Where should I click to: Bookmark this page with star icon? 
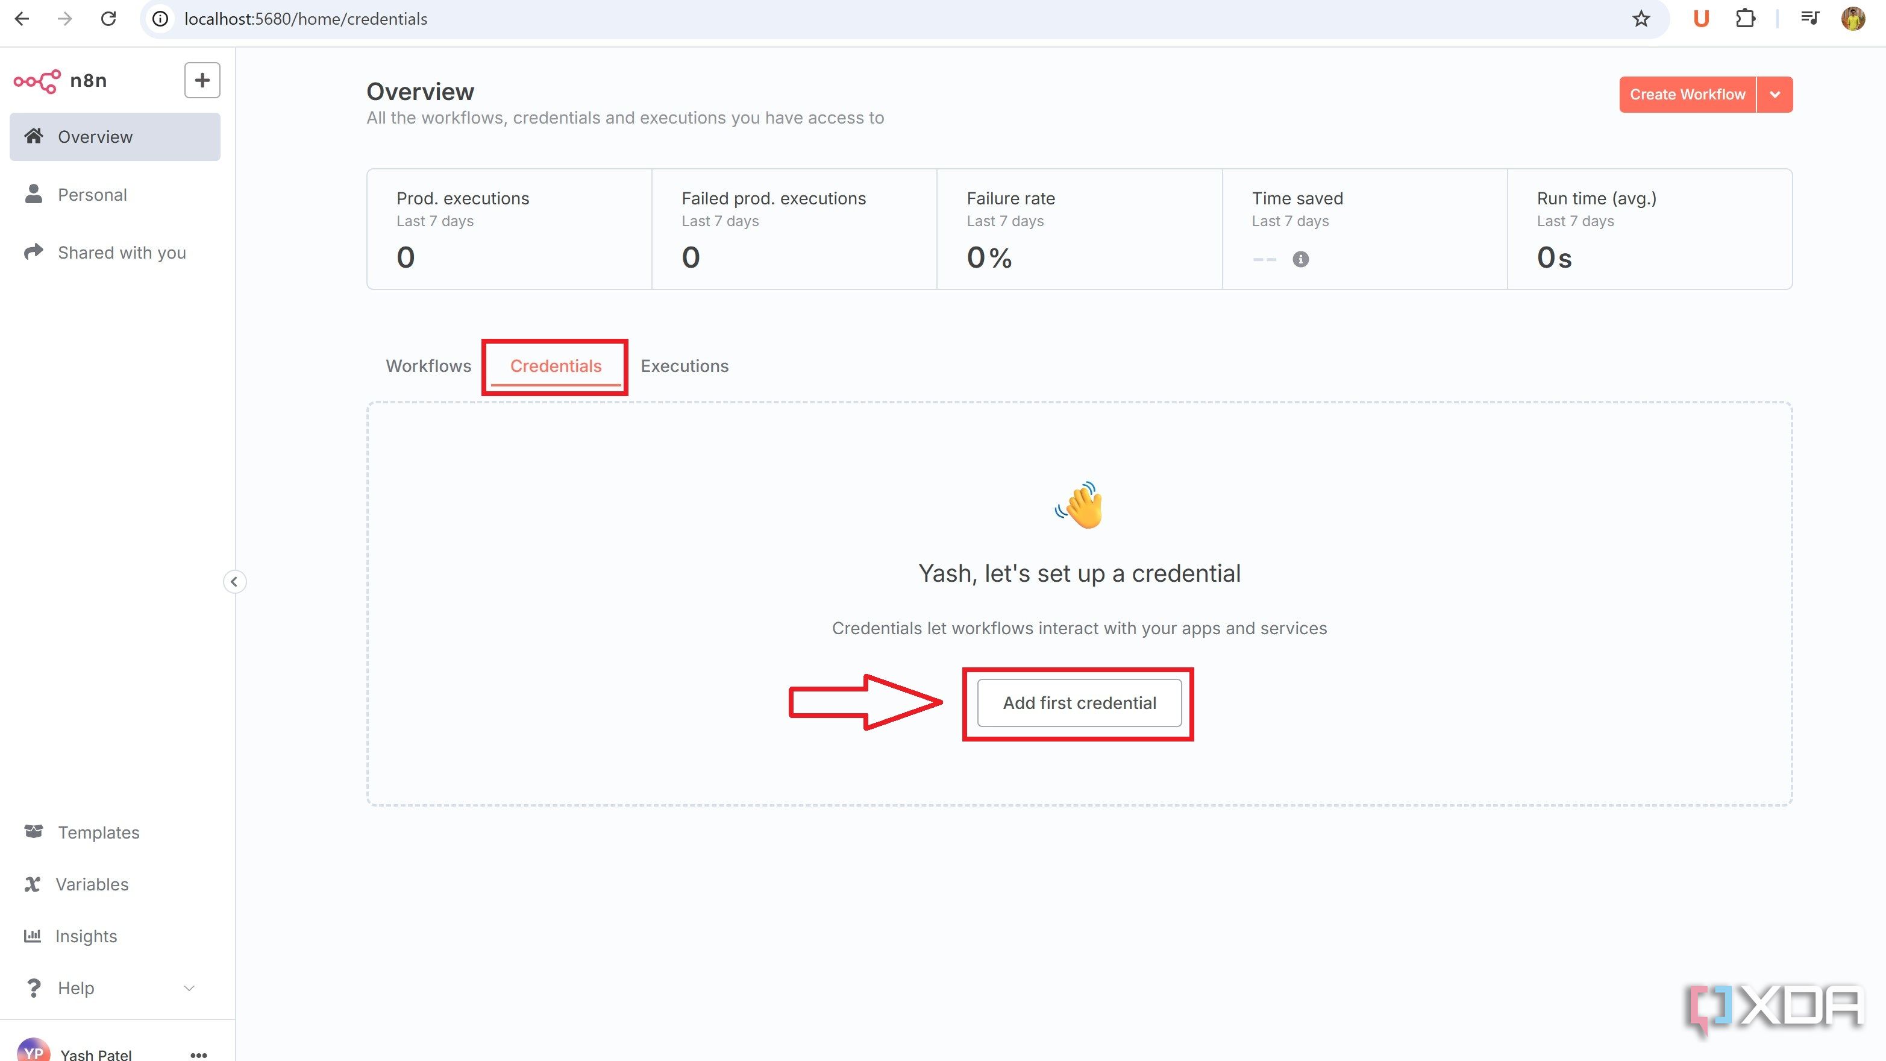(1641, 18)
